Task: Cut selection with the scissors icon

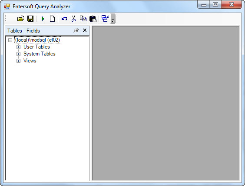Action: tap(73, 19)
